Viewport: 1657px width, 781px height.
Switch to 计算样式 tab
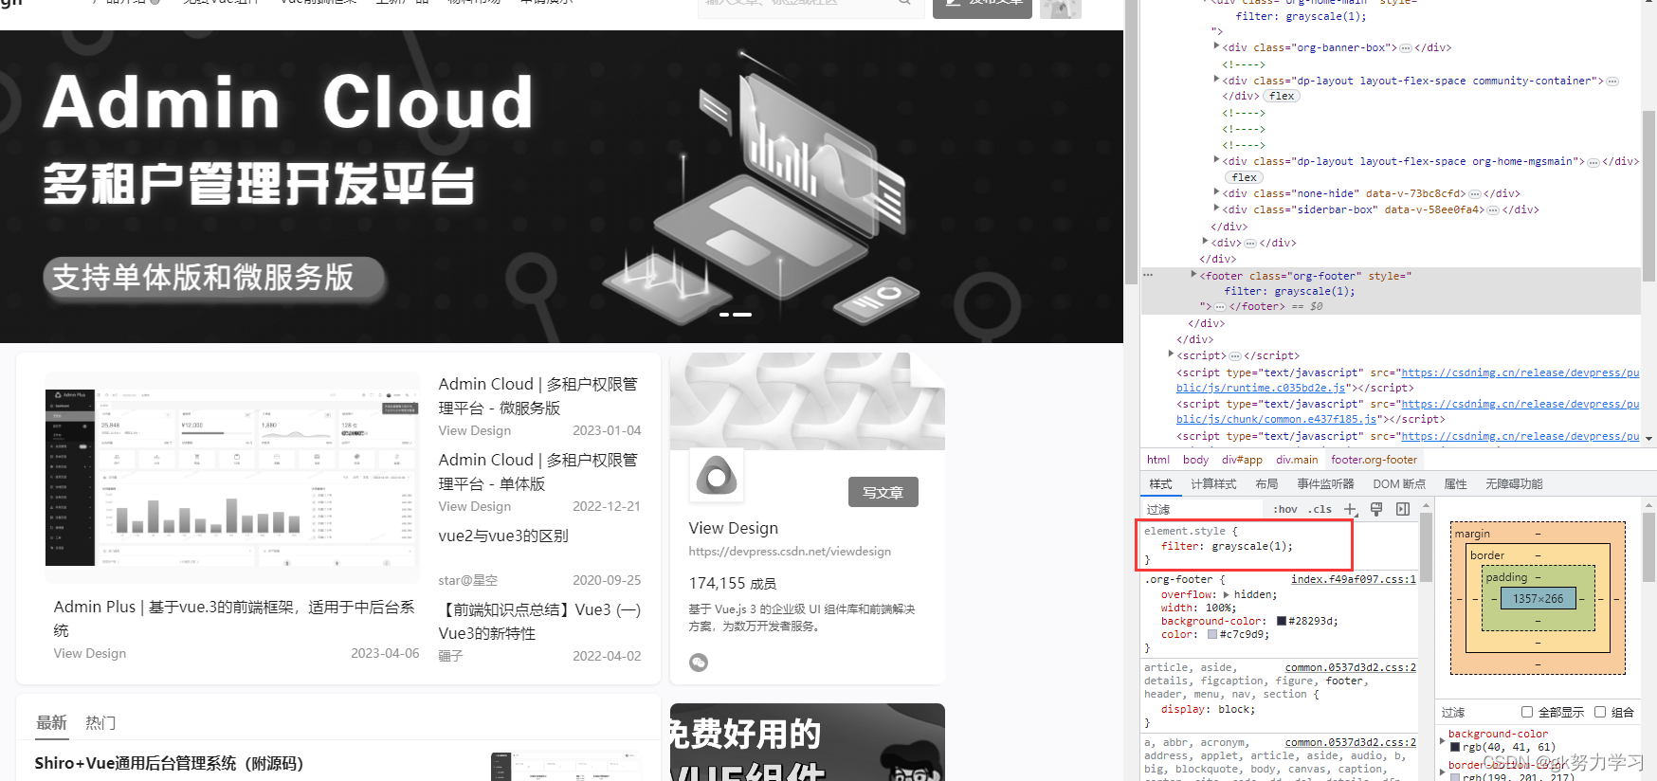pos(1213,483)
